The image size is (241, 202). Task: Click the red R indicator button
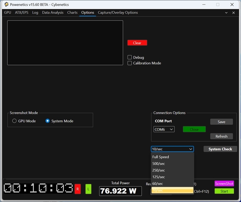(x=78, y=189)
